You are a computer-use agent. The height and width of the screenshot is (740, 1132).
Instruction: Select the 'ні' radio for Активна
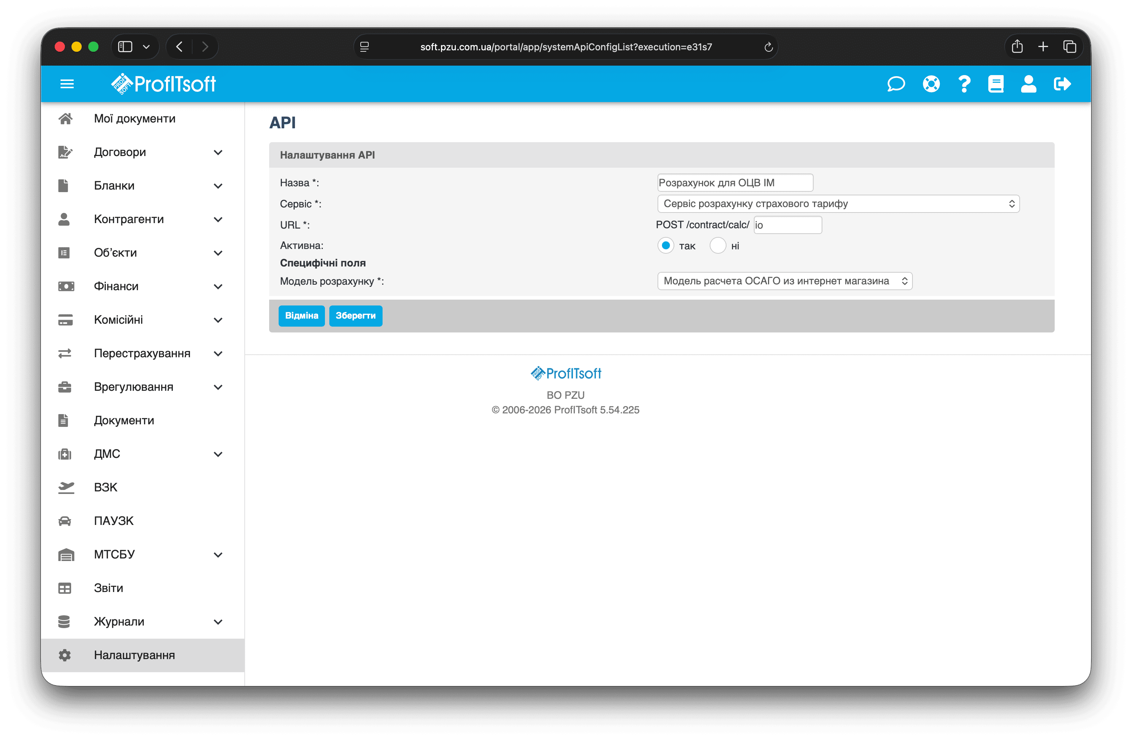pyautogui.click(x=717, y=246)
